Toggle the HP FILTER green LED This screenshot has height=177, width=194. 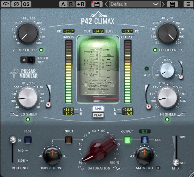[x=41, y=50]
